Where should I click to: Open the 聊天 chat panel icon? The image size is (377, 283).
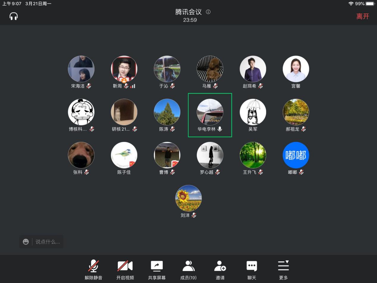tap(252, 266)
